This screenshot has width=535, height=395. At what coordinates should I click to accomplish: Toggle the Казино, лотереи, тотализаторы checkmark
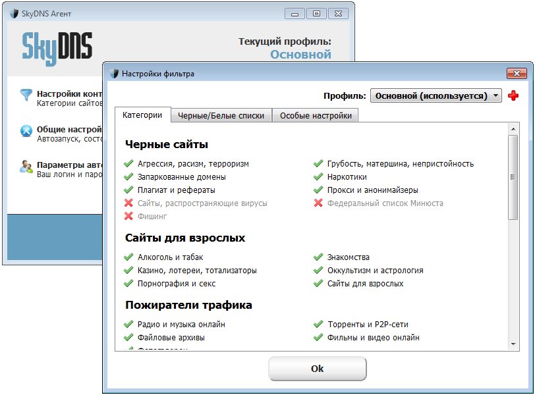click(128, 271)
